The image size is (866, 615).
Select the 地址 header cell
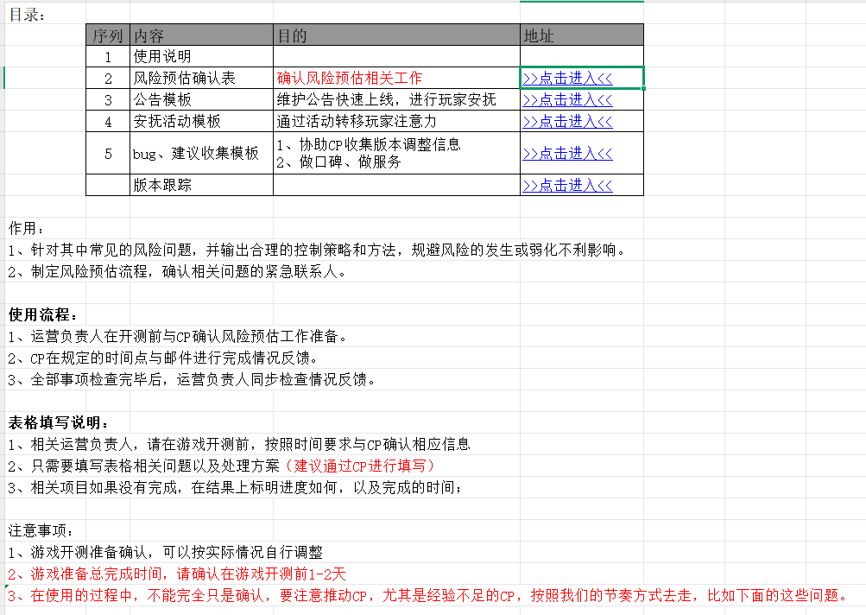(x=582, y=35)
